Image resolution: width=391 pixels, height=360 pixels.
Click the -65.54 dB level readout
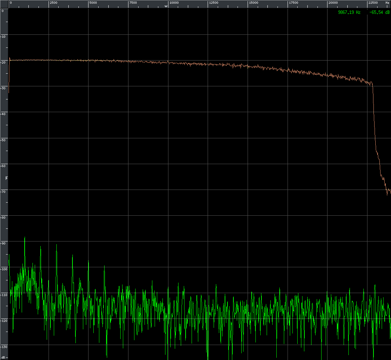pos(379,12)
